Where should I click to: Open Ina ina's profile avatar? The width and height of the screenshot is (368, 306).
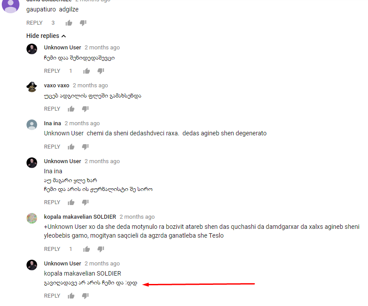point(32,125)
